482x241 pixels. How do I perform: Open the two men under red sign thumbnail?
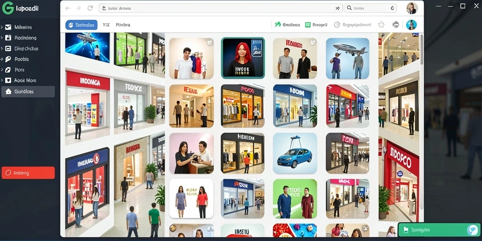pos(295,58)
